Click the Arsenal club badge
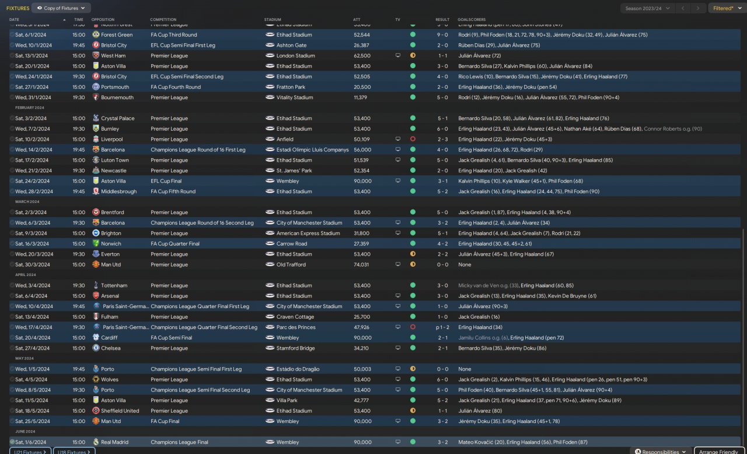Screen dimensions: 747x454 pyautogui.click(x=96, y=296)
